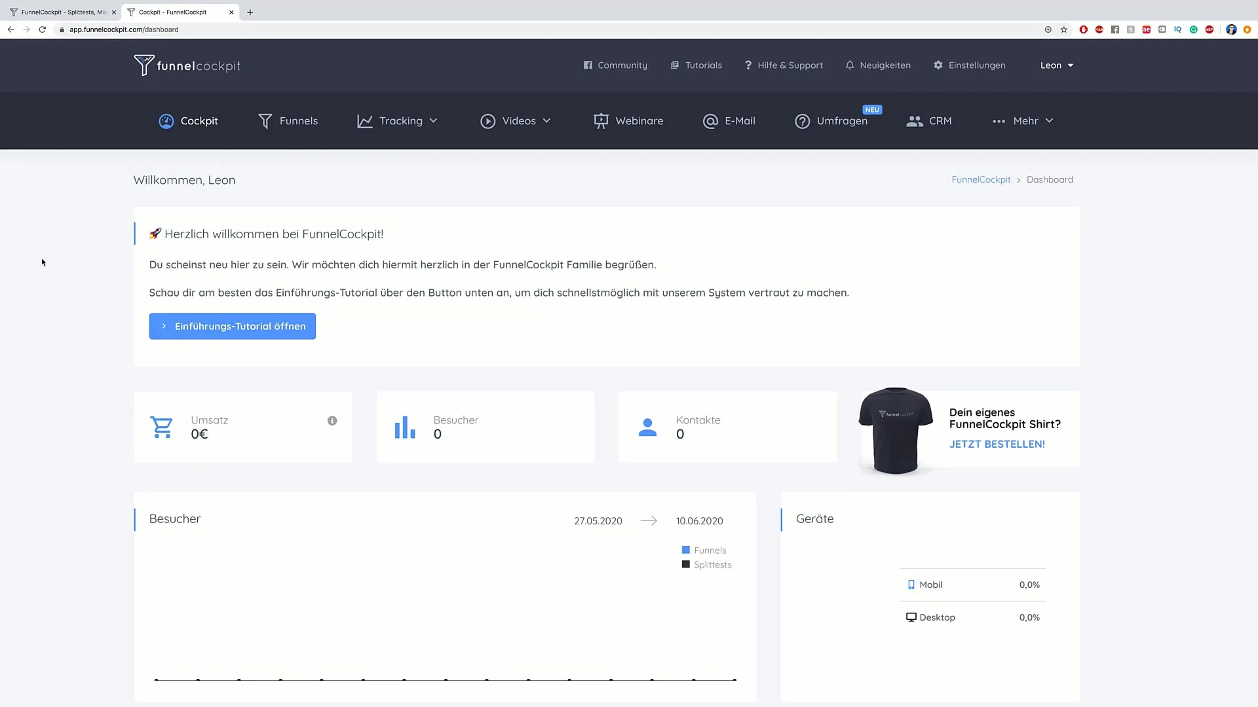Open the Tutorials link
This screenshot has width=1258, height=707.
tap(696, 65)
